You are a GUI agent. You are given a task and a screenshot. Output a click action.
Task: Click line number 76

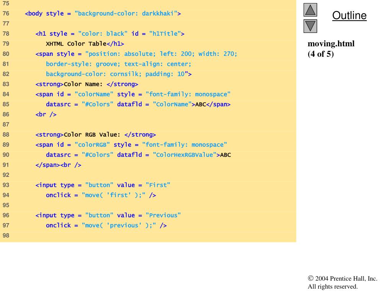6,13
